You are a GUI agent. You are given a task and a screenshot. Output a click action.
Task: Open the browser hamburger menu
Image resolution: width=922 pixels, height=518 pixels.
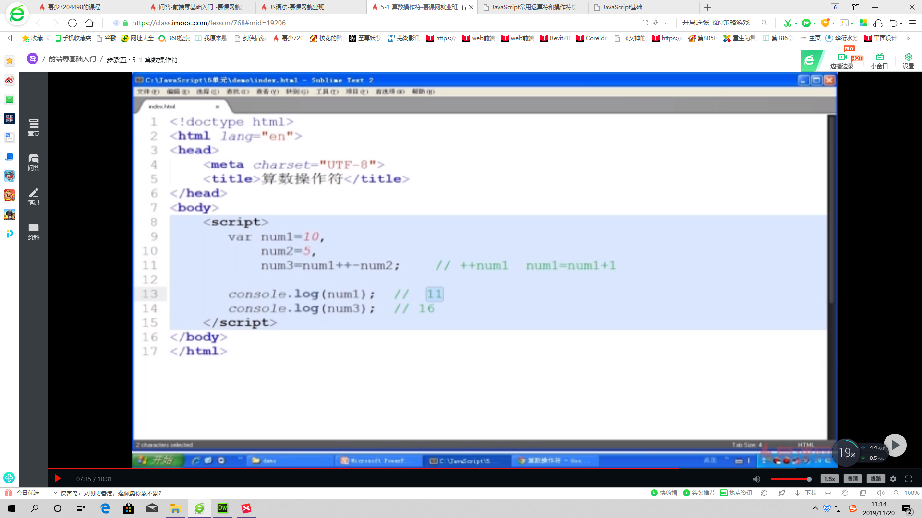pos(912,23)
